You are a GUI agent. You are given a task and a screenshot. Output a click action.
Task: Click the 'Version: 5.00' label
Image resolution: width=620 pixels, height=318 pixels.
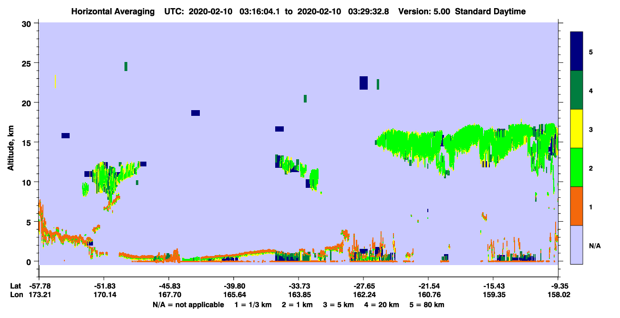click(x=425, y=11)
